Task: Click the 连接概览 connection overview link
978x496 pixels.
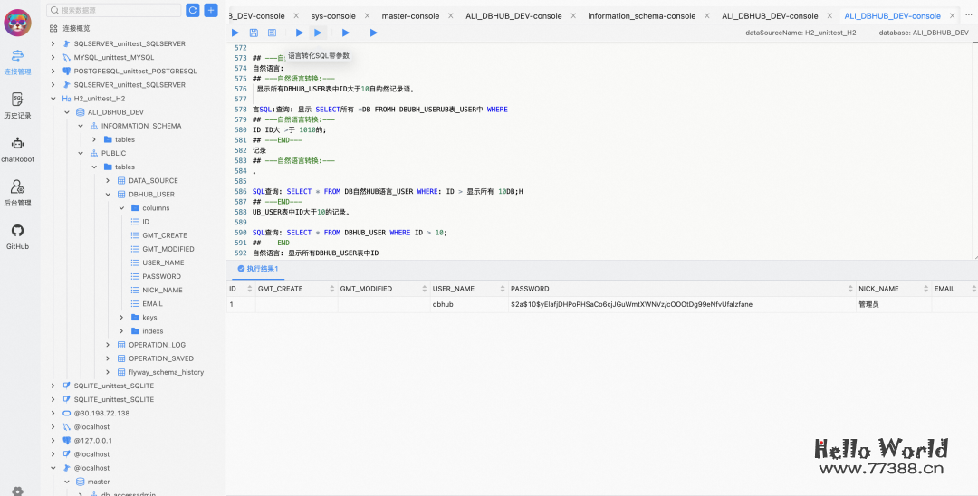Action: pyautogui.click(x=76, y=29)
